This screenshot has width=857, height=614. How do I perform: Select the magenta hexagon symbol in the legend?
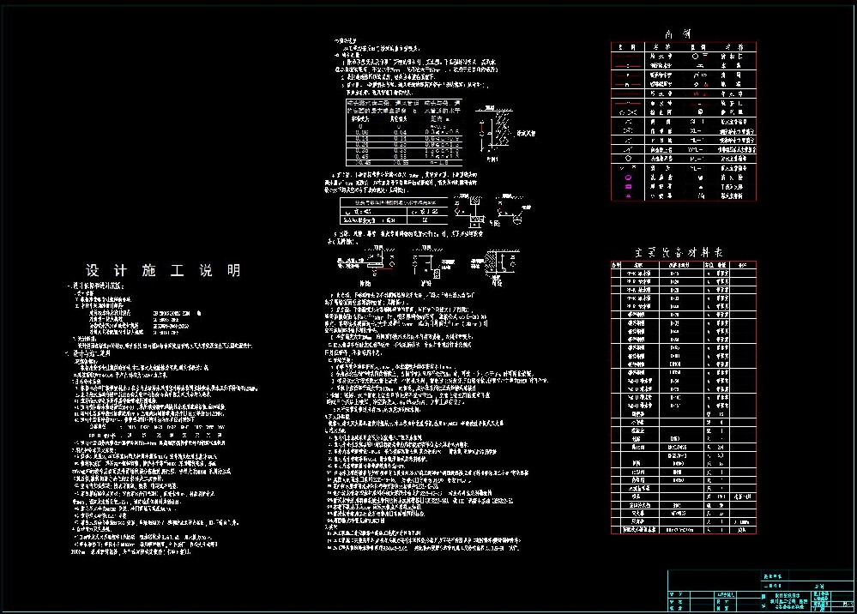[628, 177]
